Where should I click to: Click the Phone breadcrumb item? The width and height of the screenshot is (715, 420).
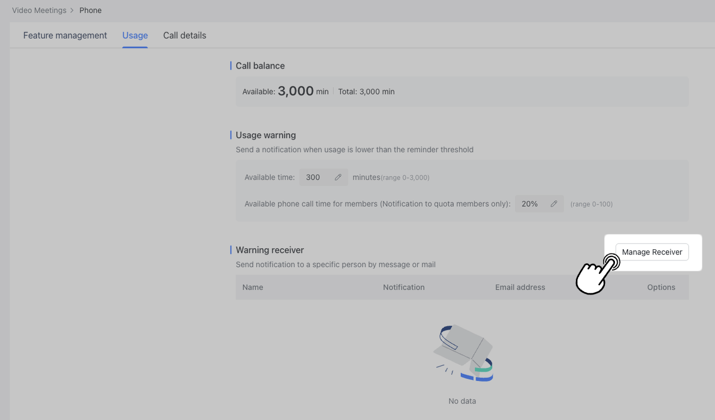[90, 11]
